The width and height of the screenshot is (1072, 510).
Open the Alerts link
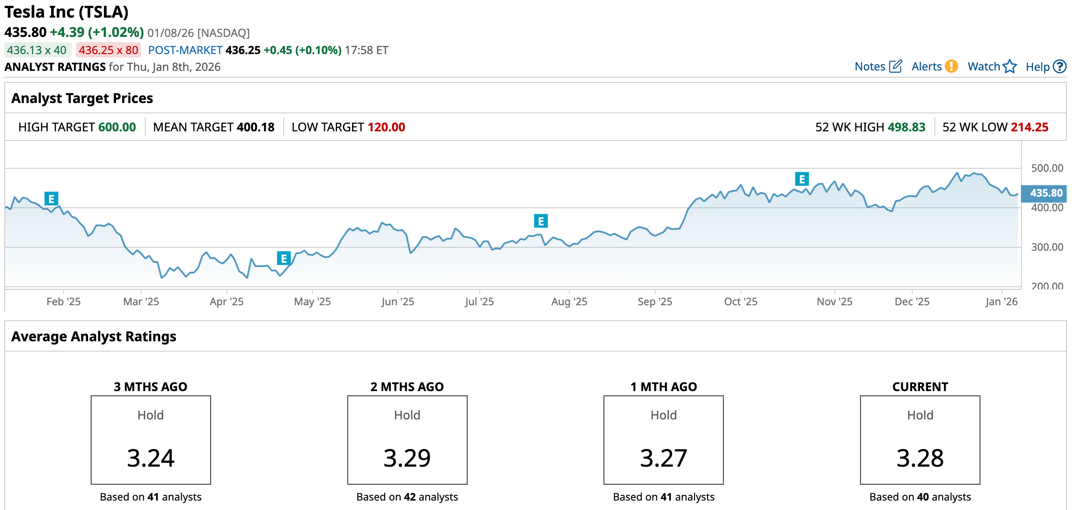coord(926,67)
